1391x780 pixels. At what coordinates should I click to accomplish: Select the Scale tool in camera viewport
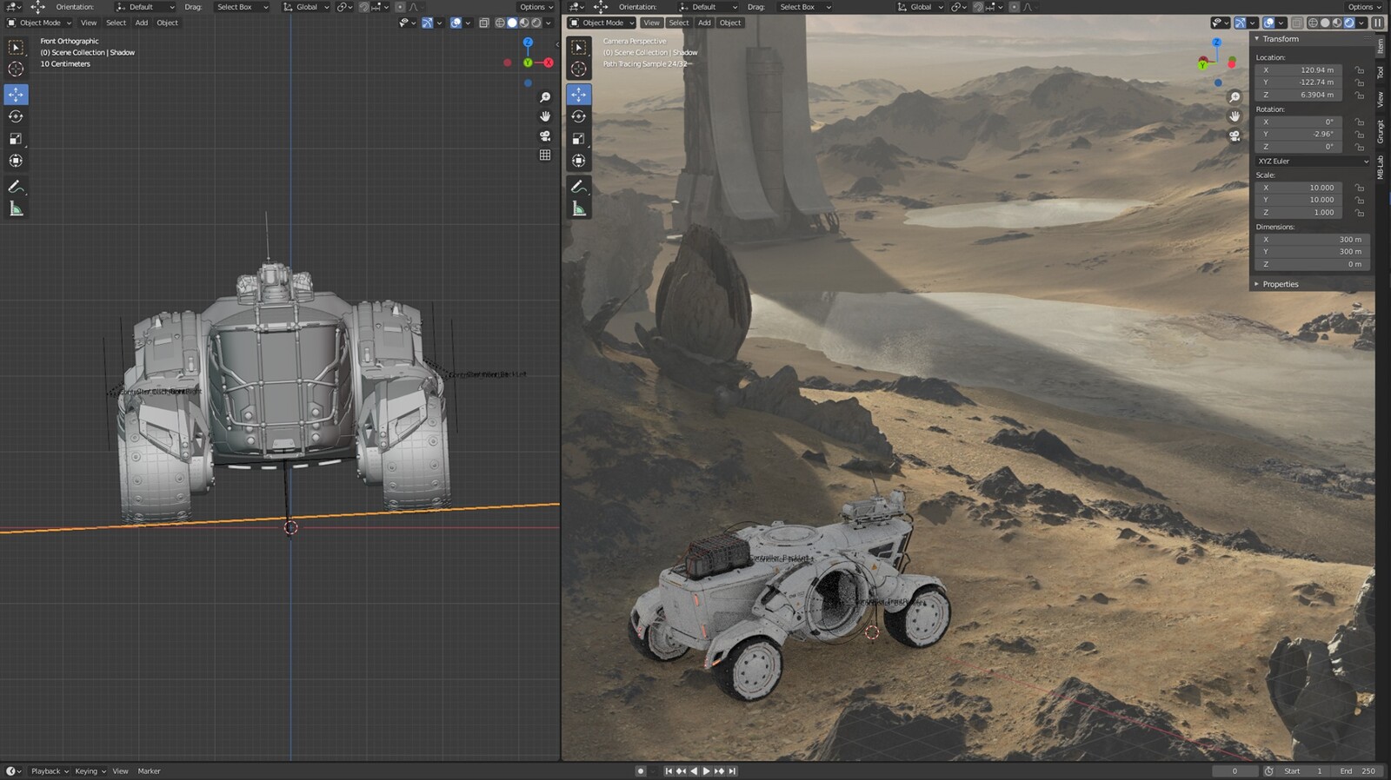[x=579, y=138]
